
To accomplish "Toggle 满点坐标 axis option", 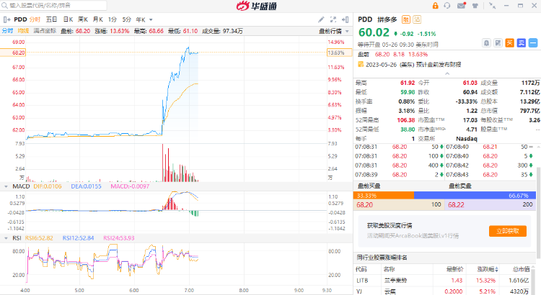I will [x=45, y=31].
